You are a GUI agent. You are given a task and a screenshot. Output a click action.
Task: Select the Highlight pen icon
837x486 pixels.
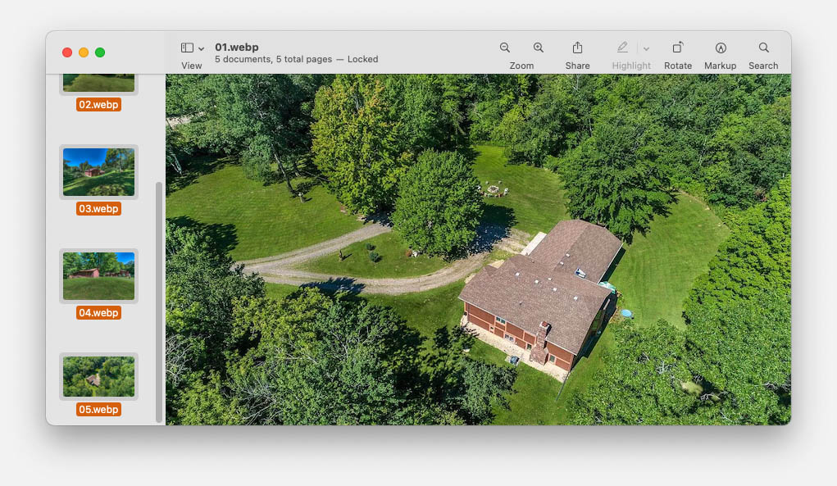click(x=622, y=48)
